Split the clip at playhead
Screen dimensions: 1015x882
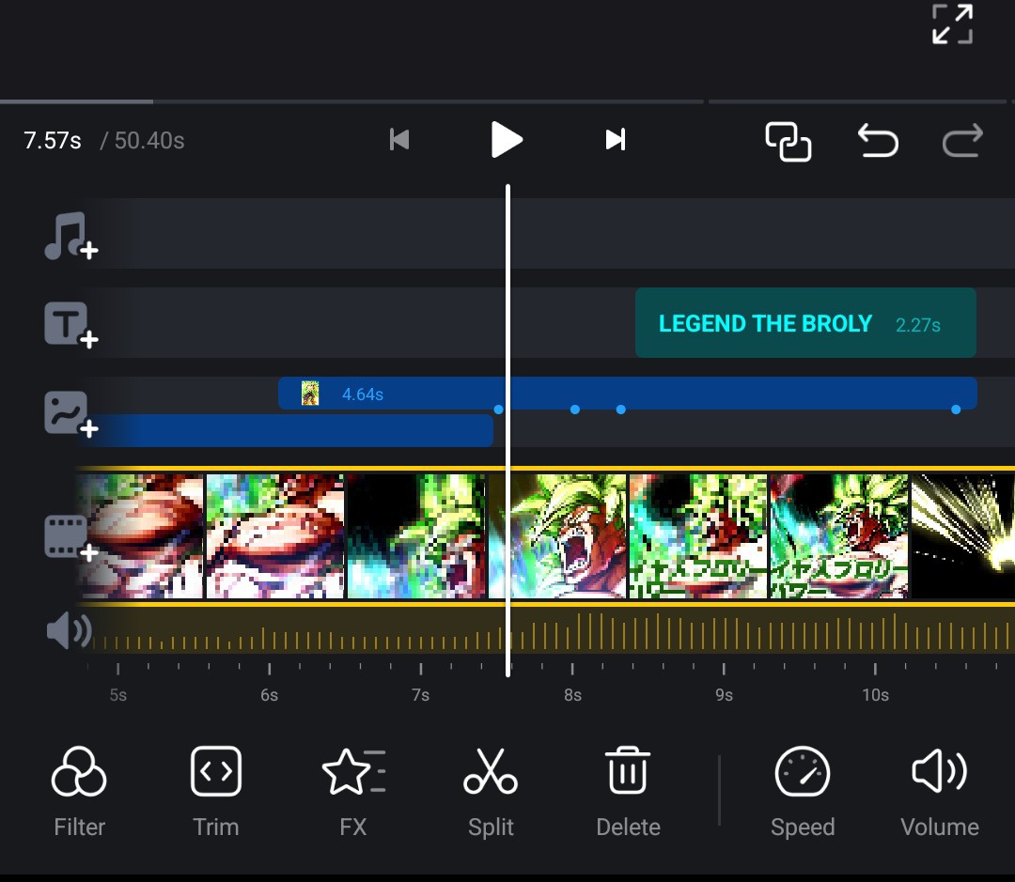coord(491,792)
